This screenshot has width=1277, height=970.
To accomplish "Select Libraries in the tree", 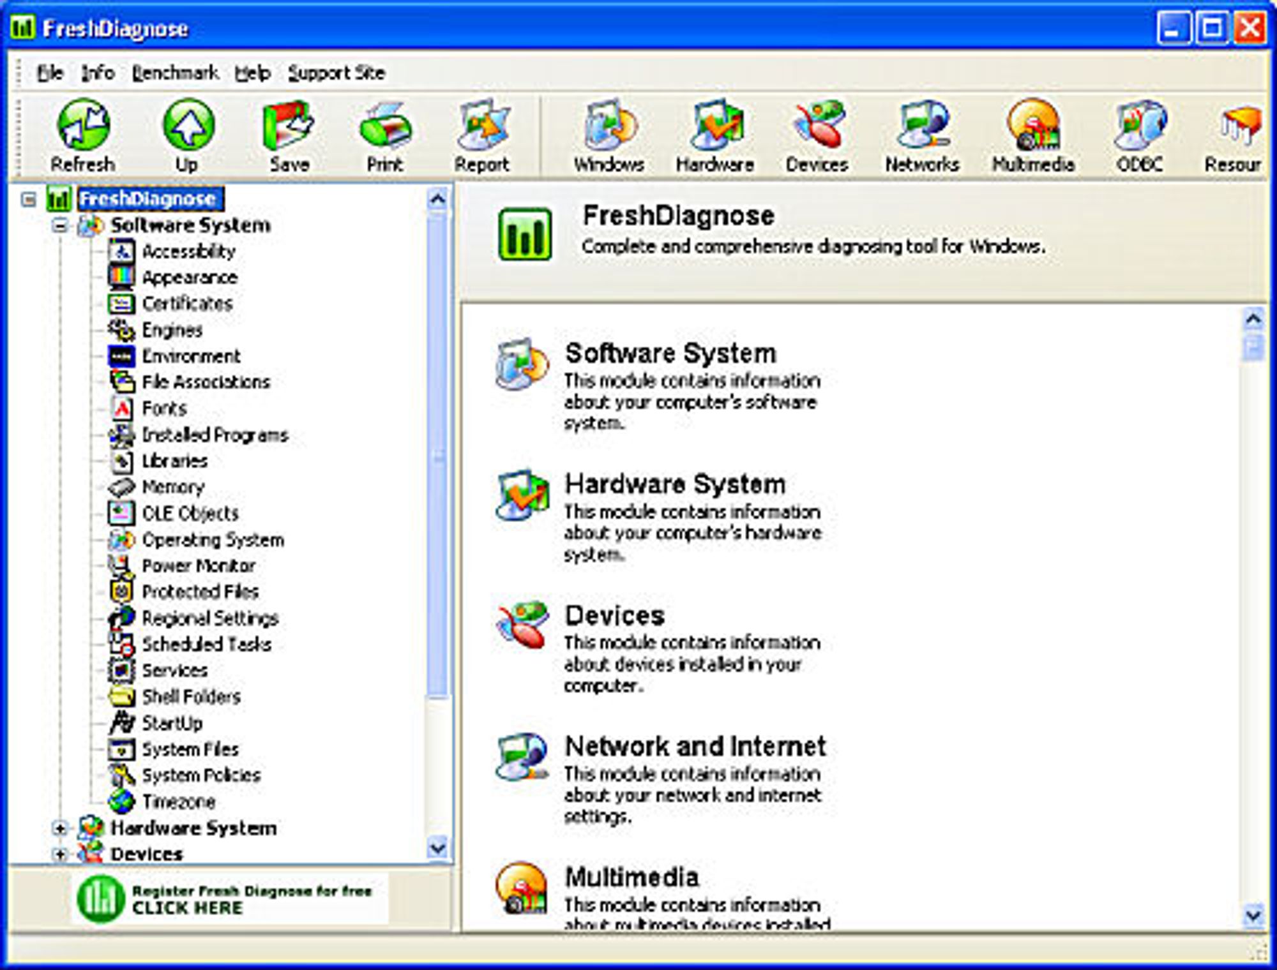I will (x=174, y=461).
